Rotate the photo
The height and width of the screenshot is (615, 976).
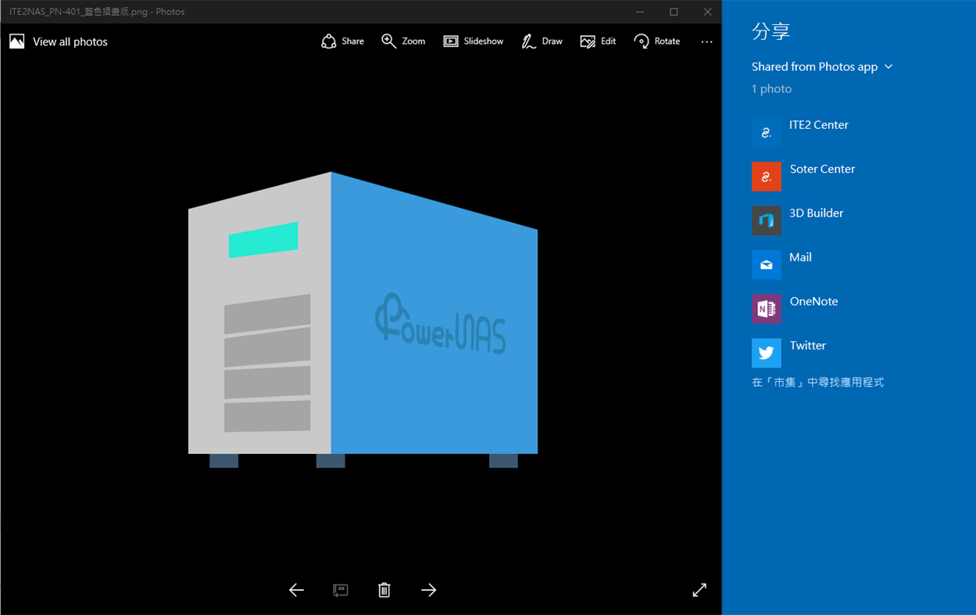(656, 41)
